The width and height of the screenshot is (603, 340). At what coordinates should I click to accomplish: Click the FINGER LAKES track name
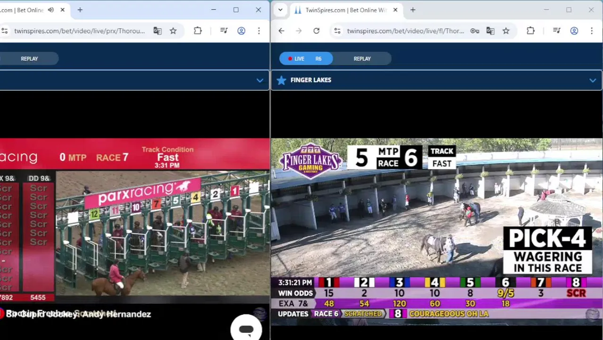pos(311,80)
